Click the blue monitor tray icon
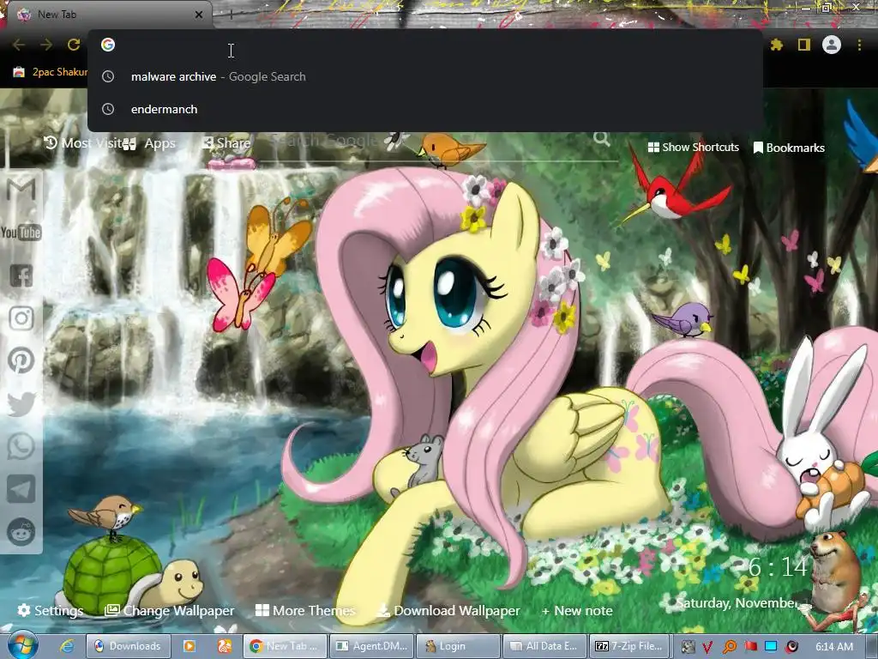The width and height of the screenshot is (878, 659). point(771,647)
